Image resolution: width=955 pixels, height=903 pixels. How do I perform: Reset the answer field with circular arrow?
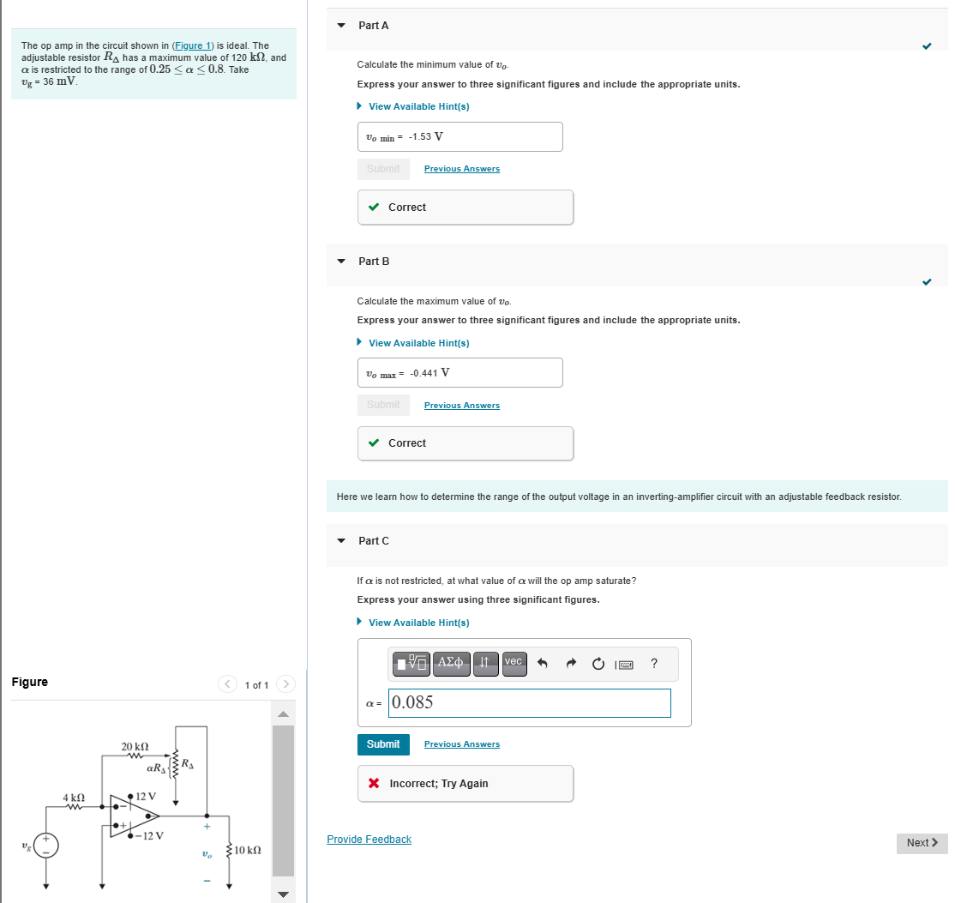(598, 664)
